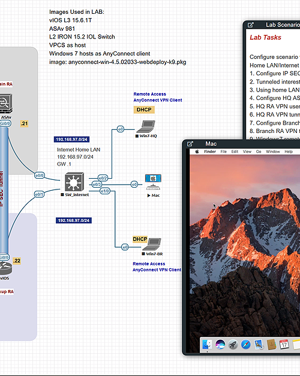Open the Edit menu in Mac window
Image resolution: width=300 pixels, height=376 pixels.
235,152
